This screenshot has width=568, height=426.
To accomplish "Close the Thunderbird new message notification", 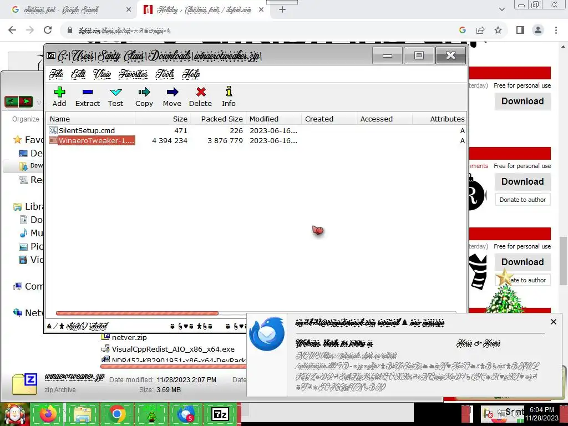I will pos(554,322).
